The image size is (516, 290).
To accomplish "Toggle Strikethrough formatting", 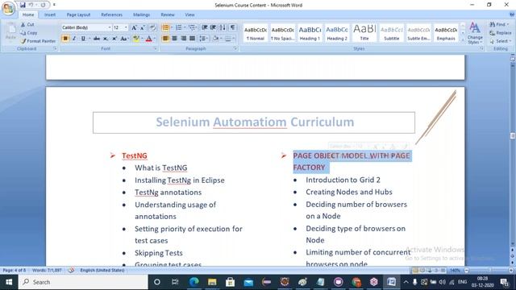I will click(x=97, y=39).
